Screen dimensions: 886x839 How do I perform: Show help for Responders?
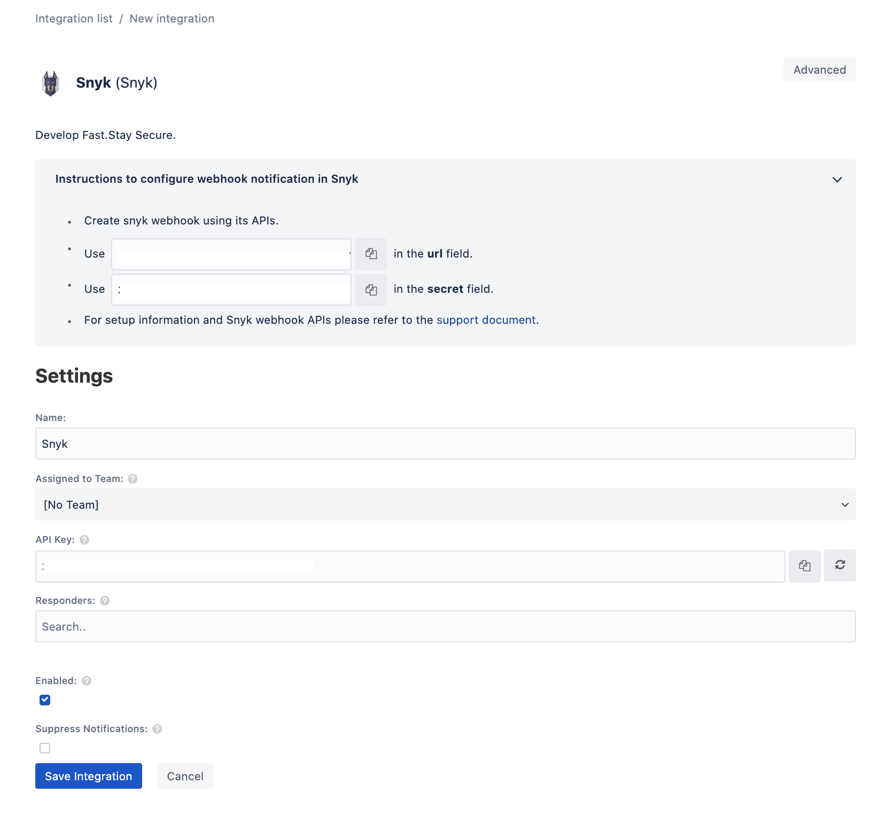[x=105, y=601]
